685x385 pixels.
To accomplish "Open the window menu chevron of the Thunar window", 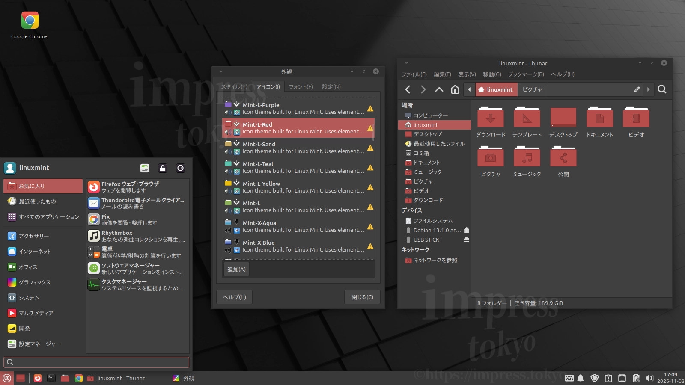I will click(x=406, y=63).
